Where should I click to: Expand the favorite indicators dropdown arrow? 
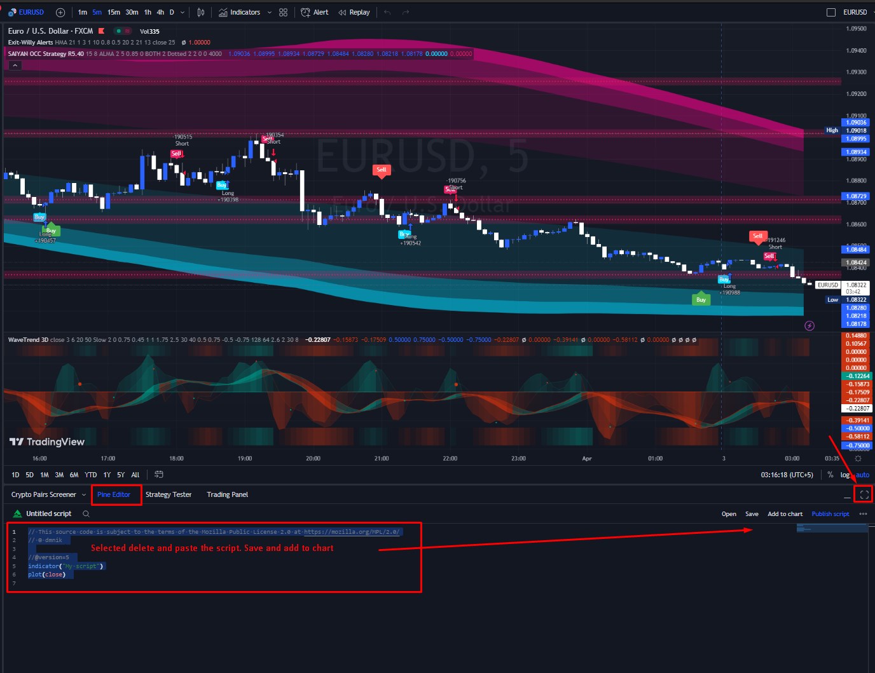[270, 12]
